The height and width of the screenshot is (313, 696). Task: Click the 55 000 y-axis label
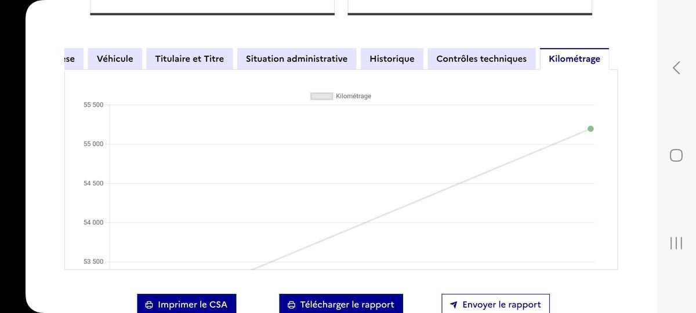93,144
